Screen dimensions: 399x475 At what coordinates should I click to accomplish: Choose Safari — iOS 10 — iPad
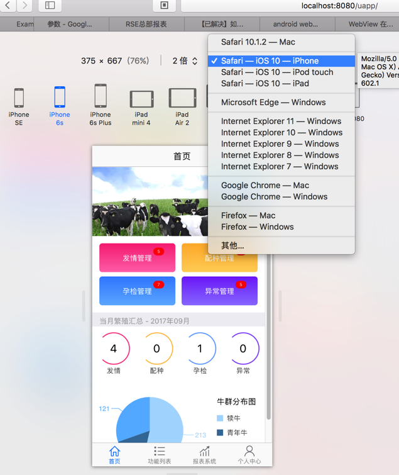pos(281,83)
